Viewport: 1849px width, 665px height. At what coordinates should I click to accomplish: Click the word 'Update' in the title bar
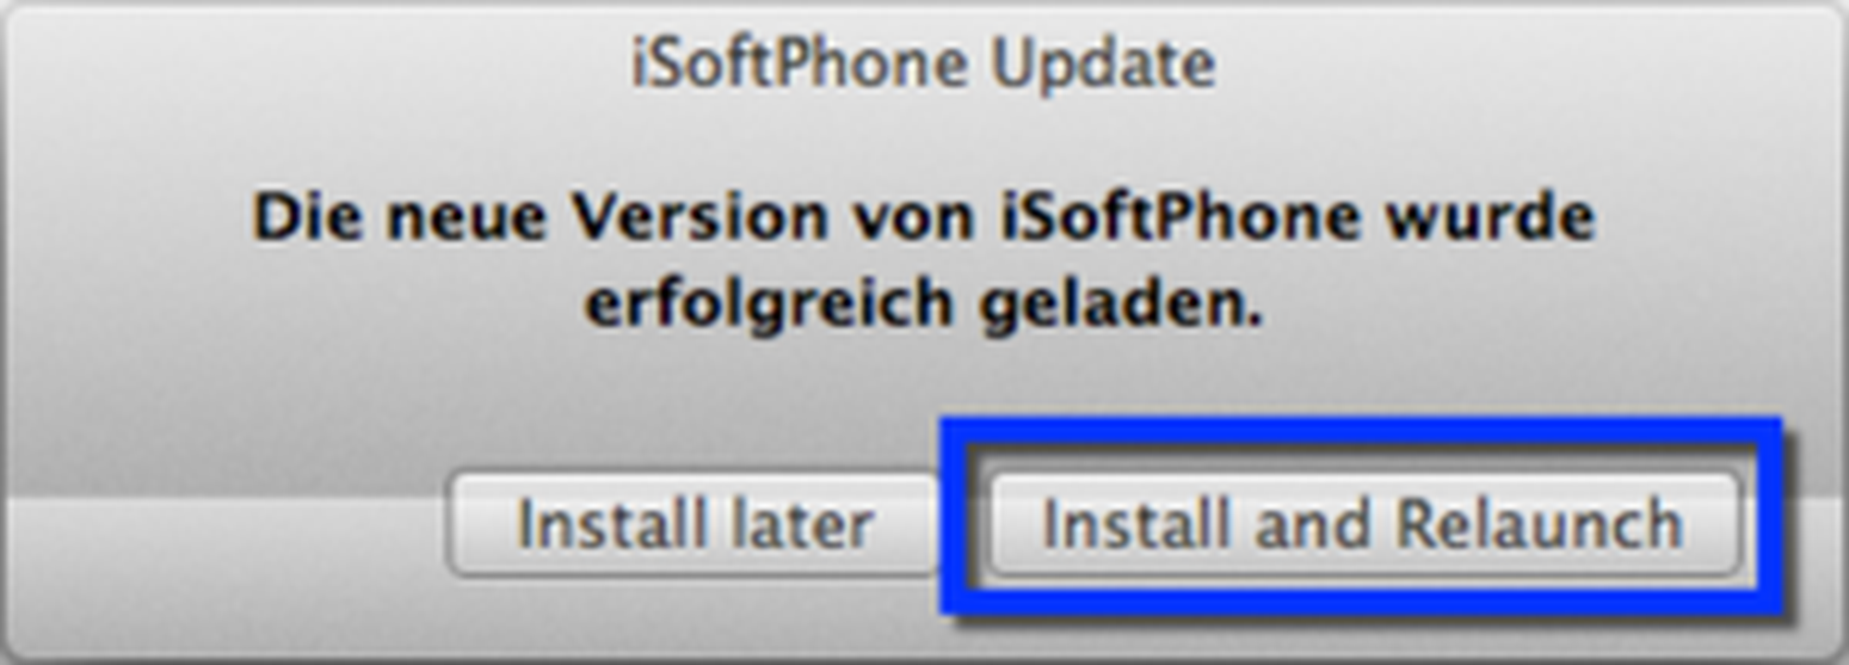(1103, 66)
